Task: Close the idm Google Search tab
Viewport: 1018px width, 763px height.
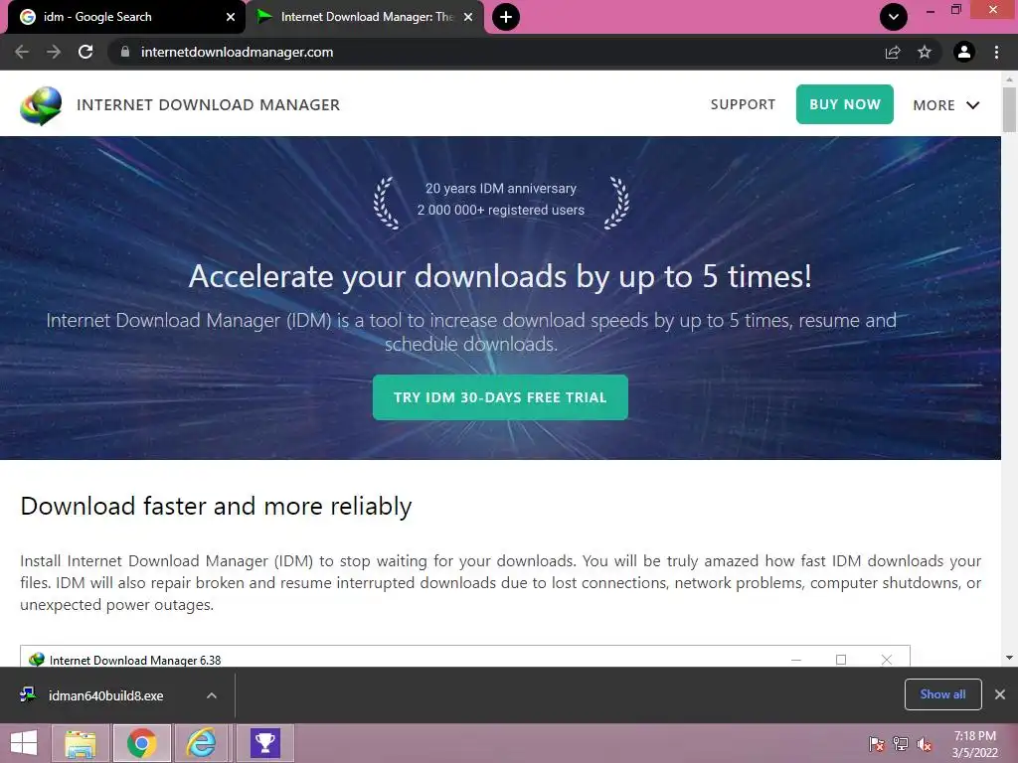Action: pyautogui.click(x=231, y=17)
